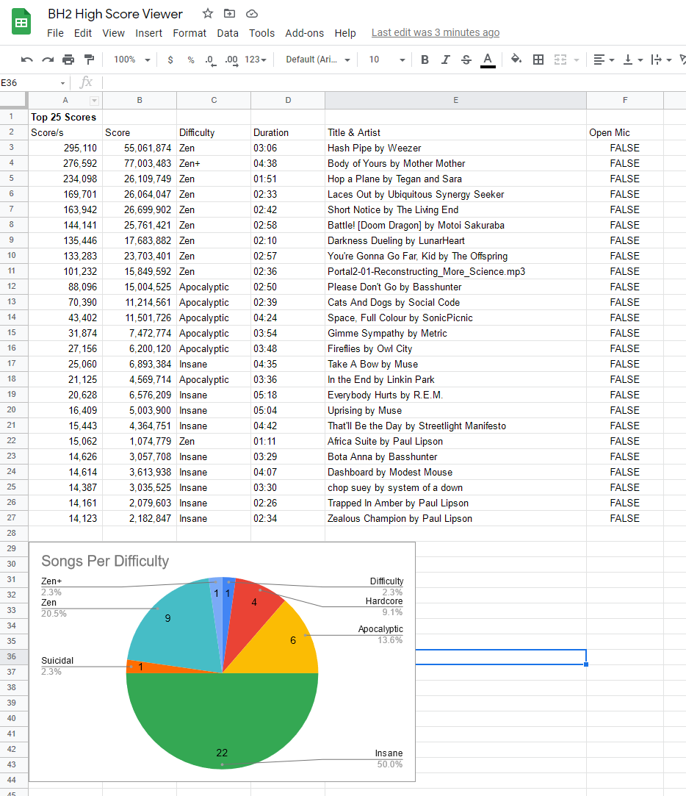This screenshot has width=686, height=796.
Task: Open the Help menu
Action: (345, 33)
